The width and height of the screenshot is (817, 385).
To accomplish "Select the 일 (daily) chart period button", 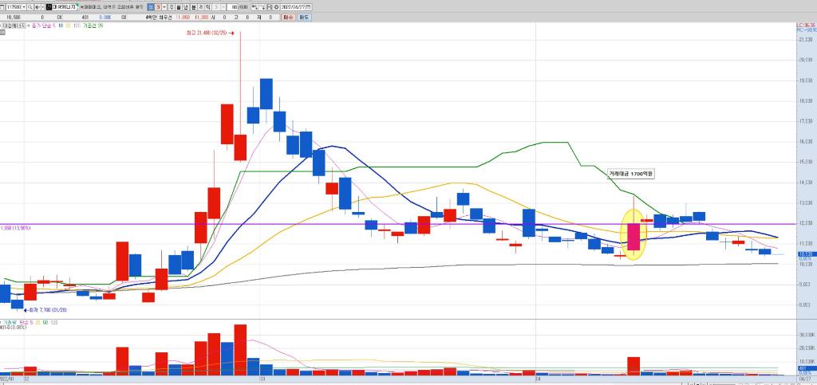I will [151, 7].
